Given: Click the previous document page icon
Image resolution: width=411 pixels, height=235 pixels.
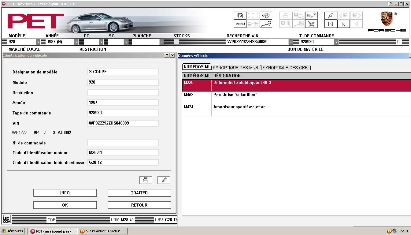Looking at the screenshot, I should point(343,16).
